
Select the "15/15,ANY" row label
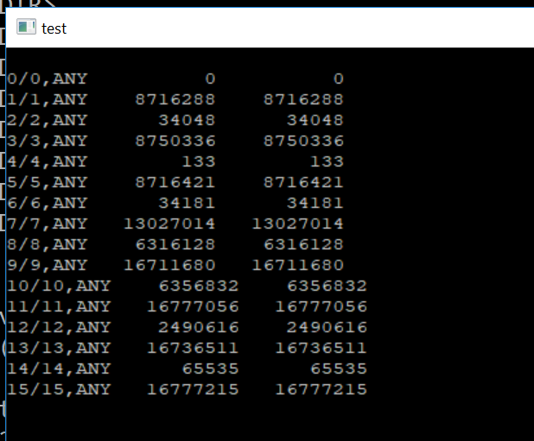[x=59, y=390]
